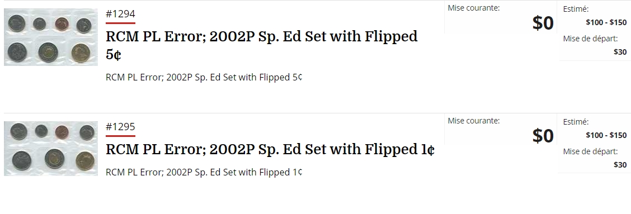631x214 pixels.
Task: Click the Mise de départ label for lot 1295
Action: pos(590,151)
